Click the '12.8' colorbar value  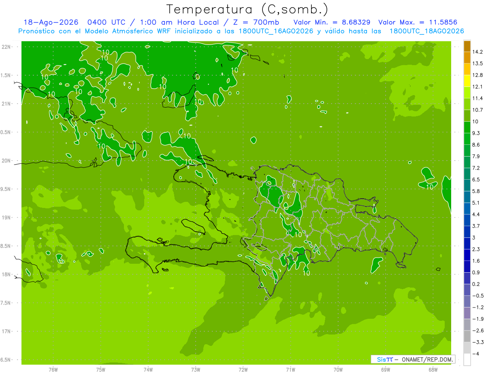coord(477,75)
